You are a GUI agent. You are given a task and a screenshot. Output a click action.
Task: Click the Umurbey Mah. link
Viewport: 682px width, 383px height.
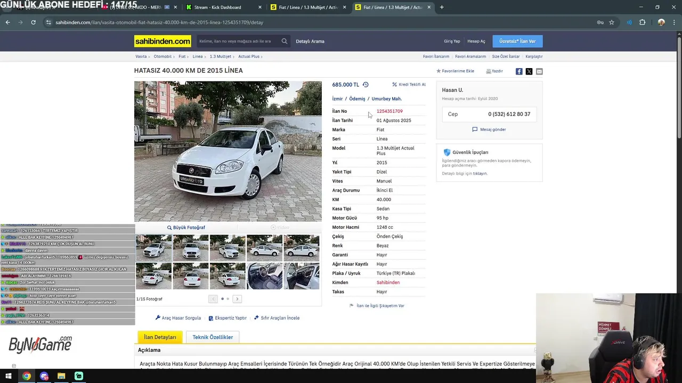[x=387, y=99]
